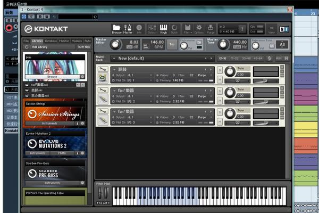Click the Cubase record button at left
319x213 pixels.
coord(9,28)
